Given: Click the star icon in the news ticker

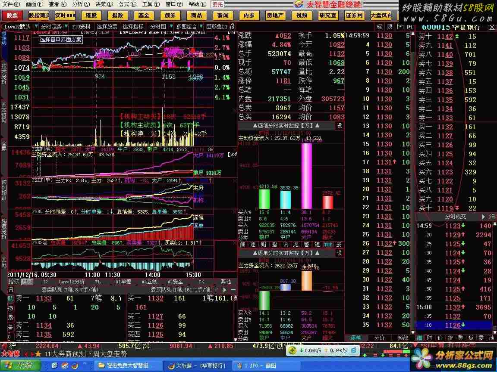Looking at the screenshot, I should pyautogui.click(x=38, y=353).
